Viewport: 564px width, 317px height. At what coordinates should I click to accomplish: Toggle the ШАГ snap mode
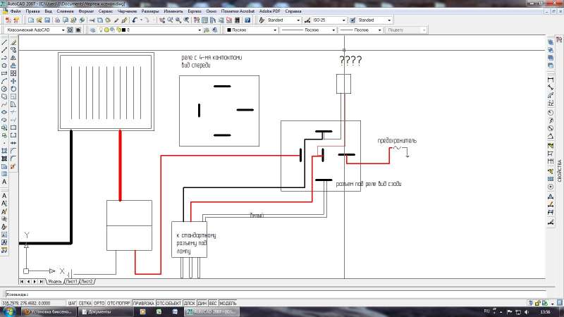point(73,304)
